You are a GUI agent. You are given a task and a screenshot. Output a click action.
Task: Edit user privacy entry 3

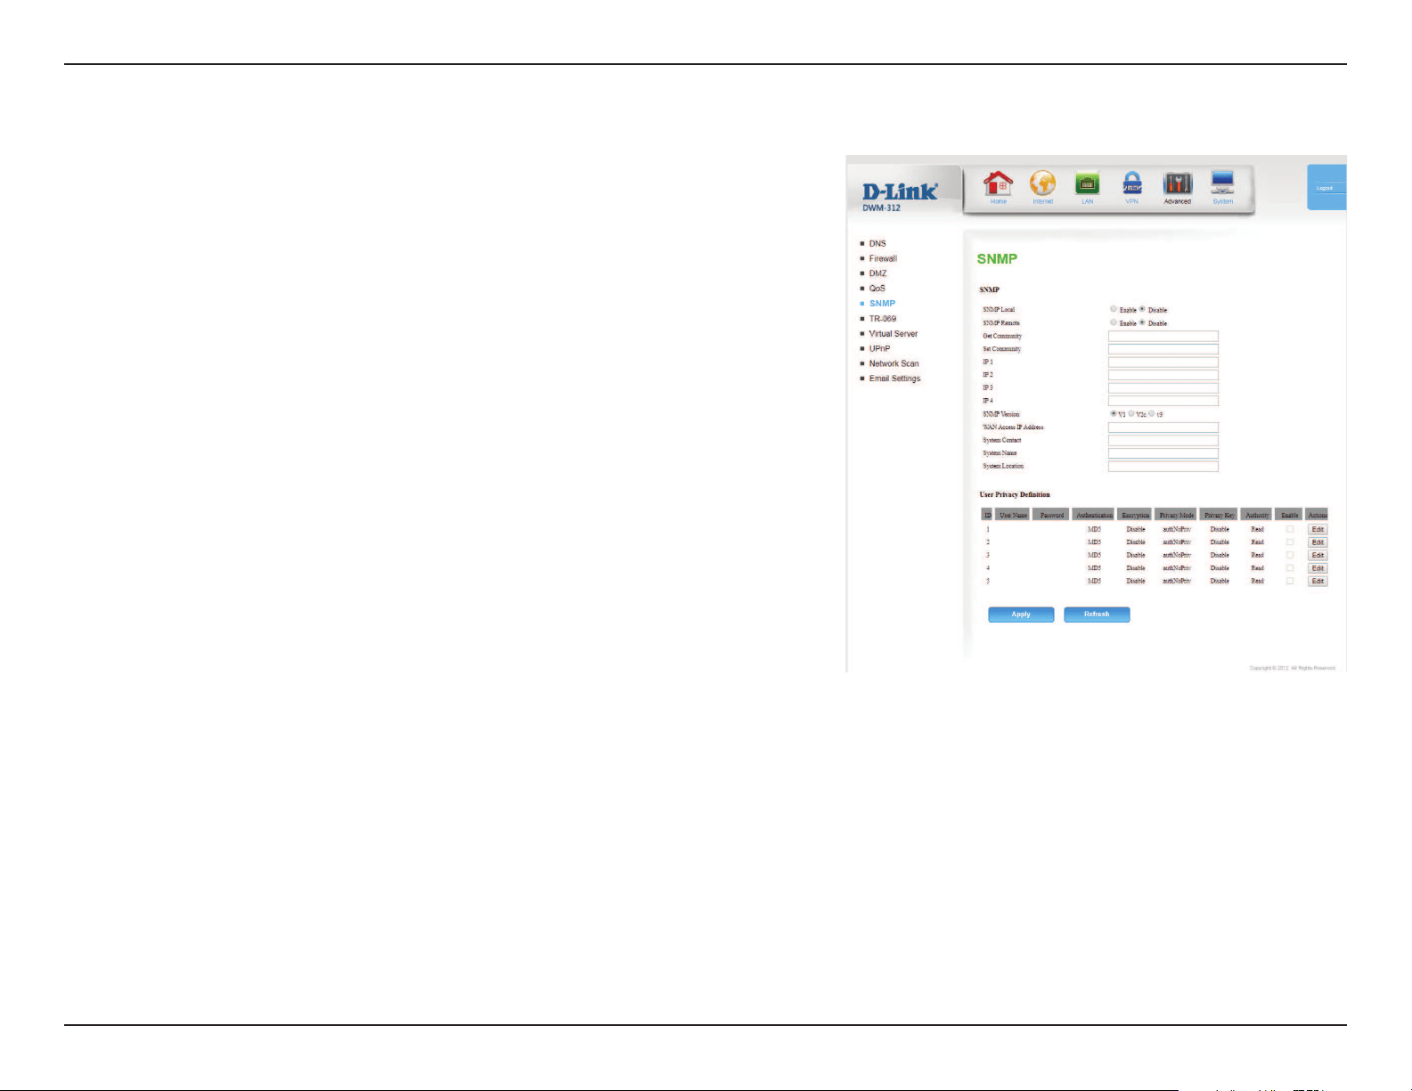point(1318,555)
